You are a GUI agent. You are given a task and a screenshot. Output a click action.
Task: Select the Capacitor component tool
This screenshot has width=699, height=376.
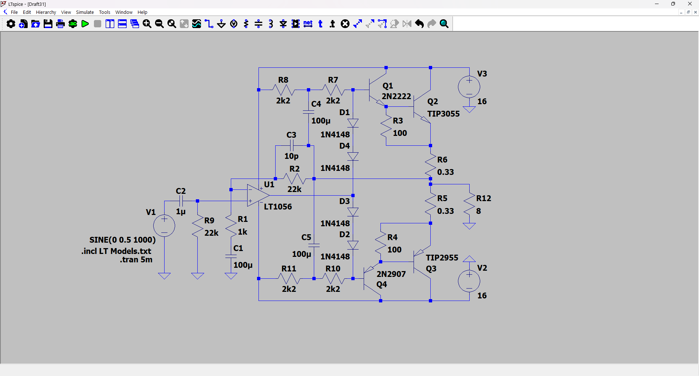(258, 24)
